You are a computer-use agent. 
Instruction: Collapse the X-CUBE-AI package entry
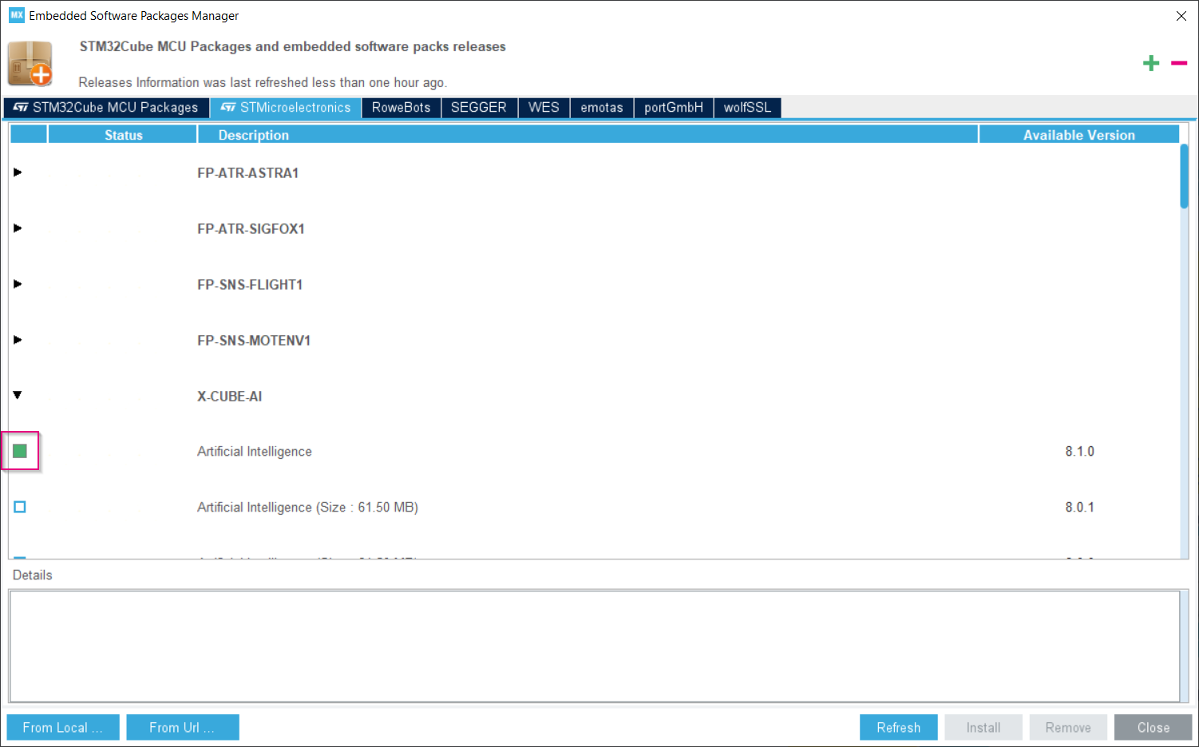tap(18, 395)
